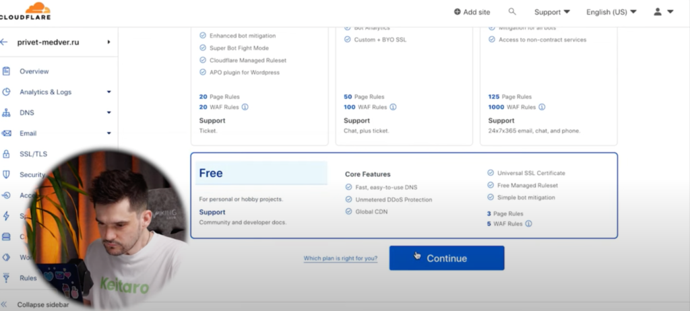Click the Workers sidebar icon
This screenshot has height=311, width=690.
pos(6,257)
